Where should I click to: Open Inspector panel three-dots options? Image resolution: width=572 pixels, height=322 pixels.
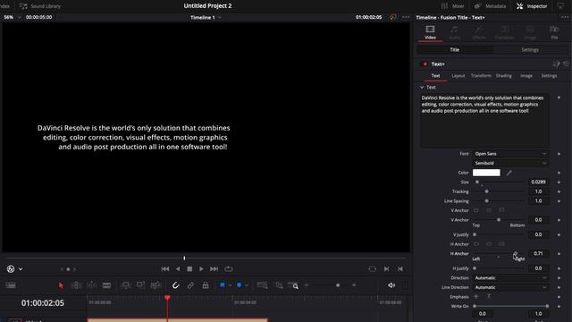[565, 17]
